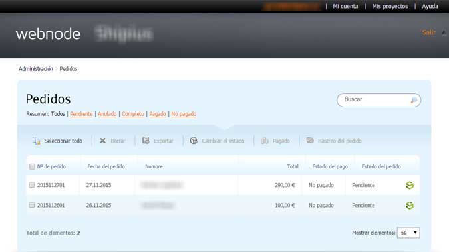Sort by Nombre column header

[x=154, y=166]
